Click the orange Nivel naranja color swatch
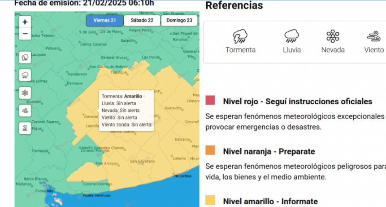This screenshot has height=207, width=386. (x=210, y=150)
